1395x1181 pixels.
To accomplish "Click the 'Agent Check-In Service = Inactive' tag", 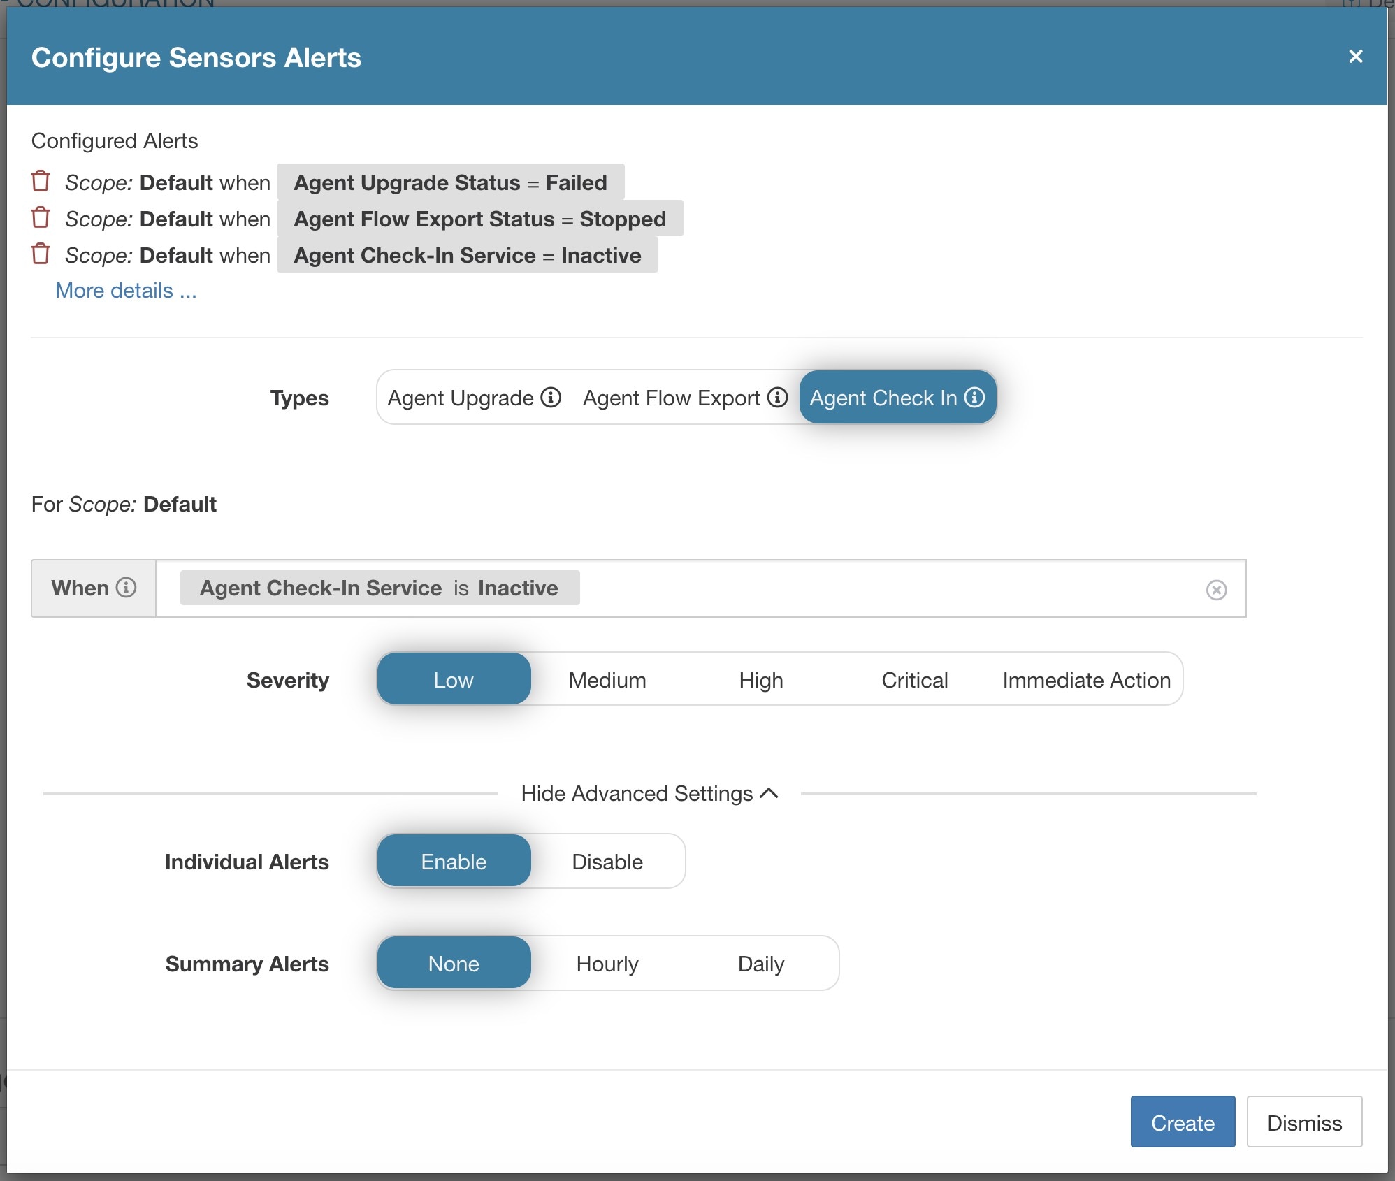I will click(467, 255).
